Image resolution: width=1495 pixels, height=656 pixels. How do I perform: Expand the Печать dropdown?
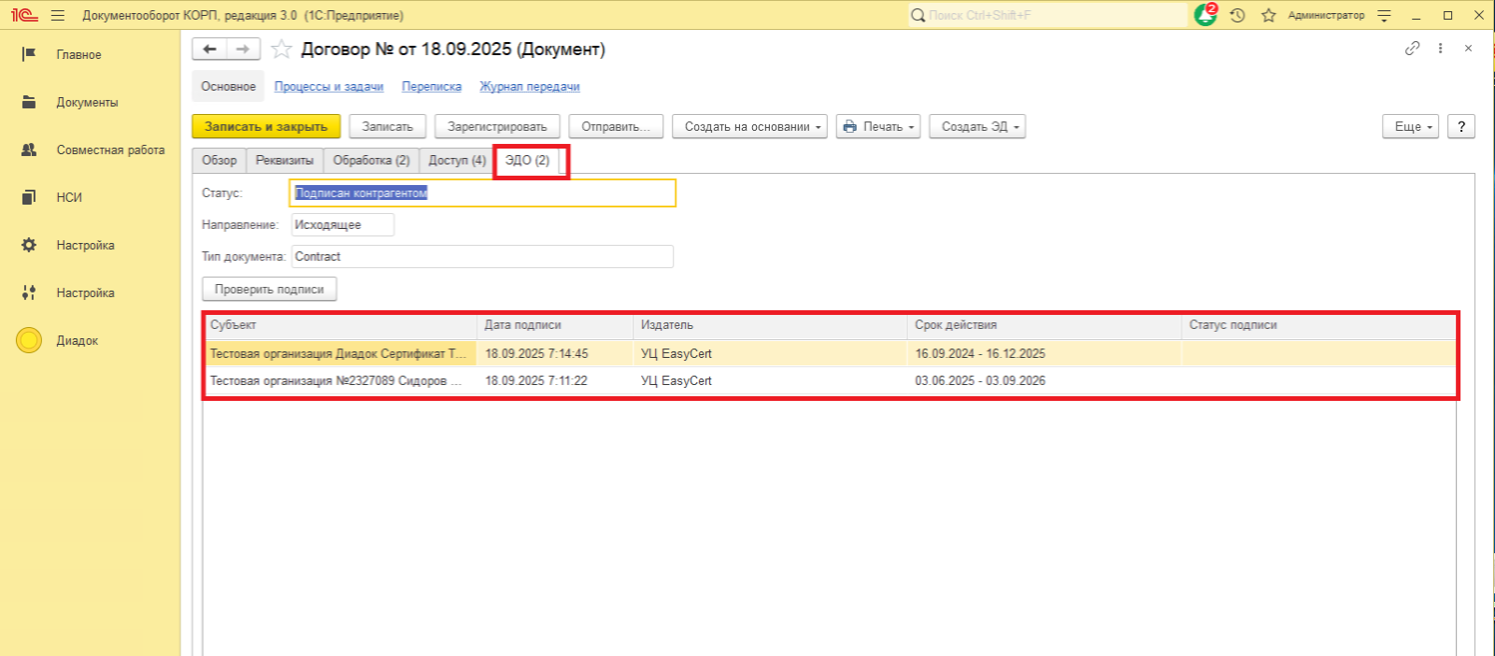(878, 126)
